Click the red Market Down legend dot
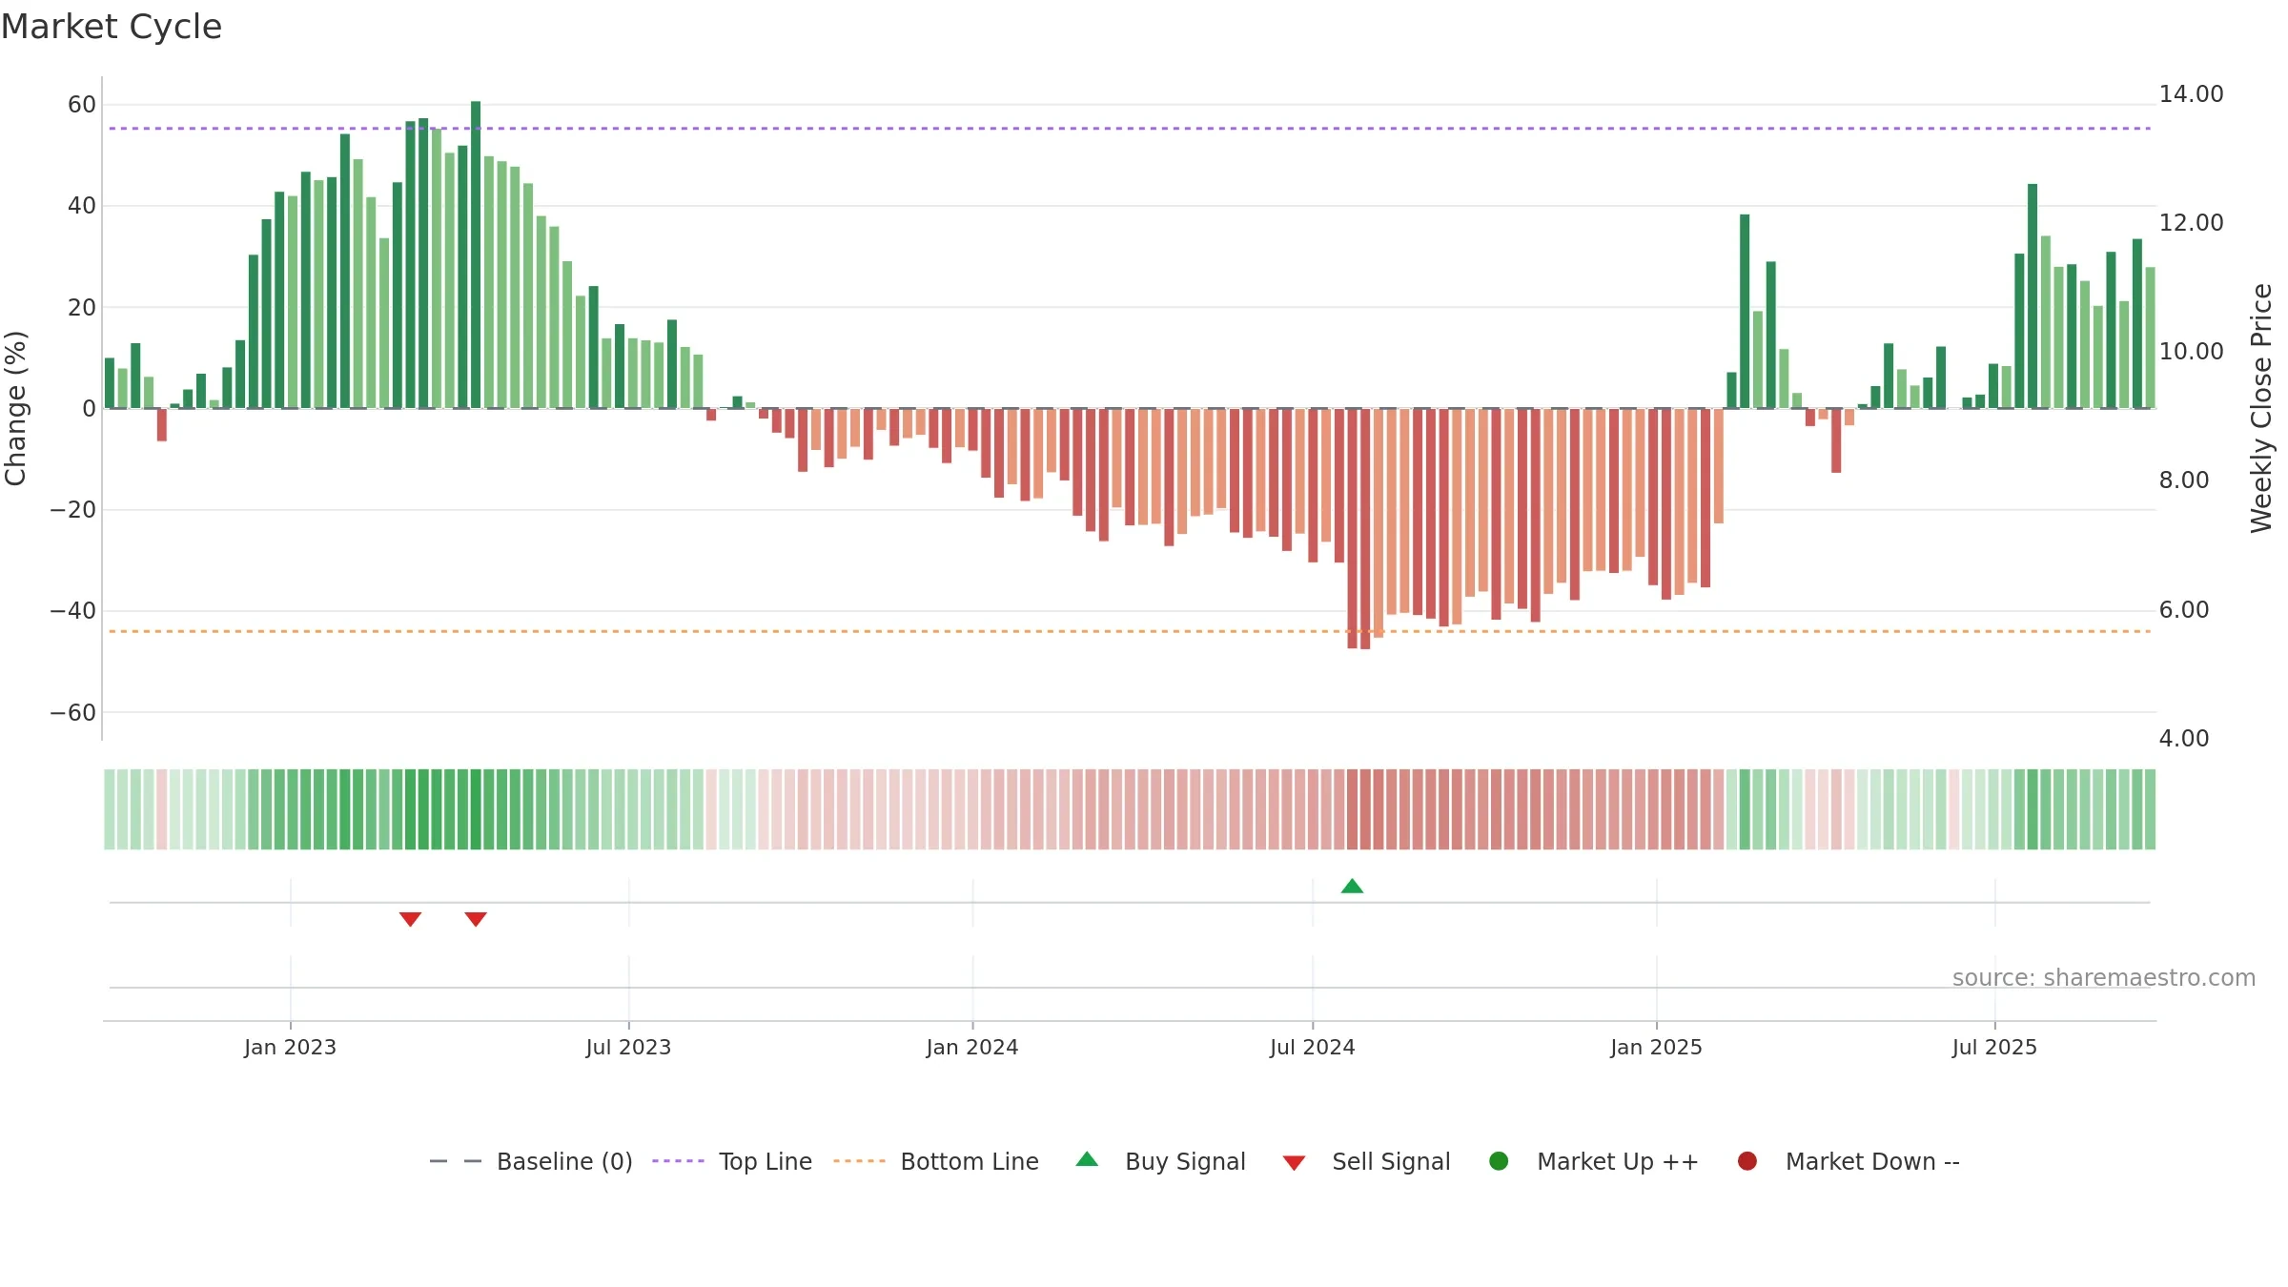 1747,1161
